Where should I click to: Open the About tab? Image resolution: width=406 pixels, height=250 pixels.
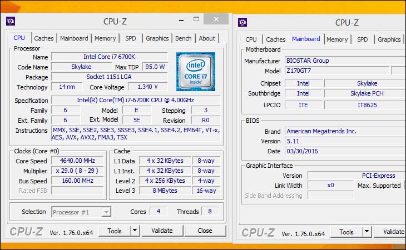(207, 38)
